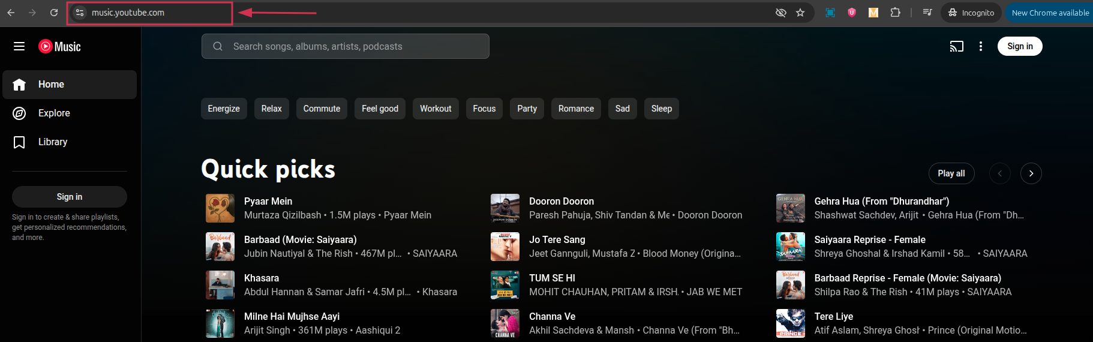Bookmark this page with star icon
Viewport: 1093px width, 342px height.
pyautogui.click(x=800, y=13)
